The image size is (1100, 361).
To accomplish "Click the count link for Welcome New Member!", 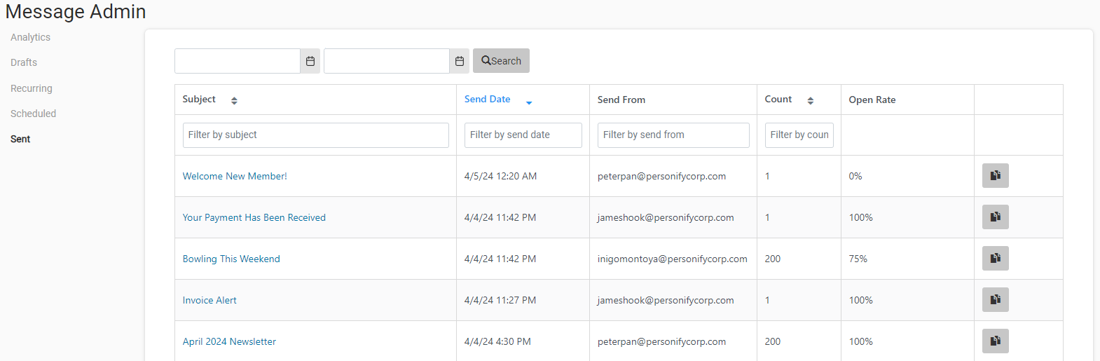I will (767, 176).
